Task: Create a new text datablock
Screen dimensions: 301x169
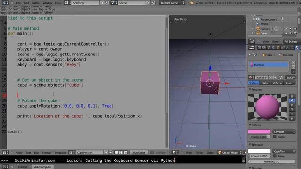Action: click(x=106, y=153)
